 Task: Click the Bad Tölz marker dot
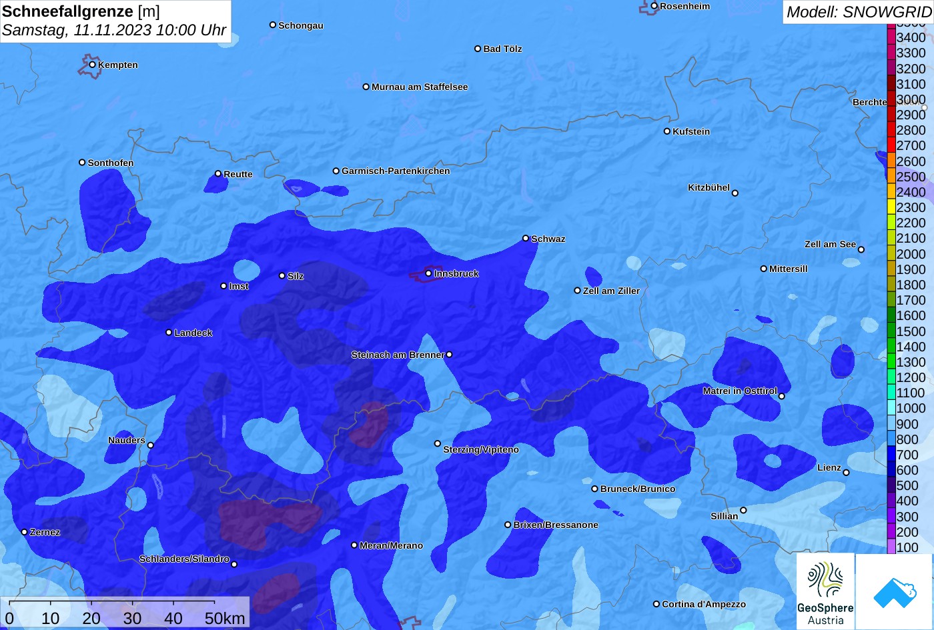478,49
